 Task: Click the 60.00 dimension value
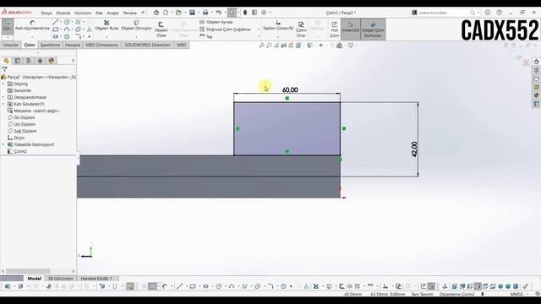pyautogui.click(x=290, y=90)
